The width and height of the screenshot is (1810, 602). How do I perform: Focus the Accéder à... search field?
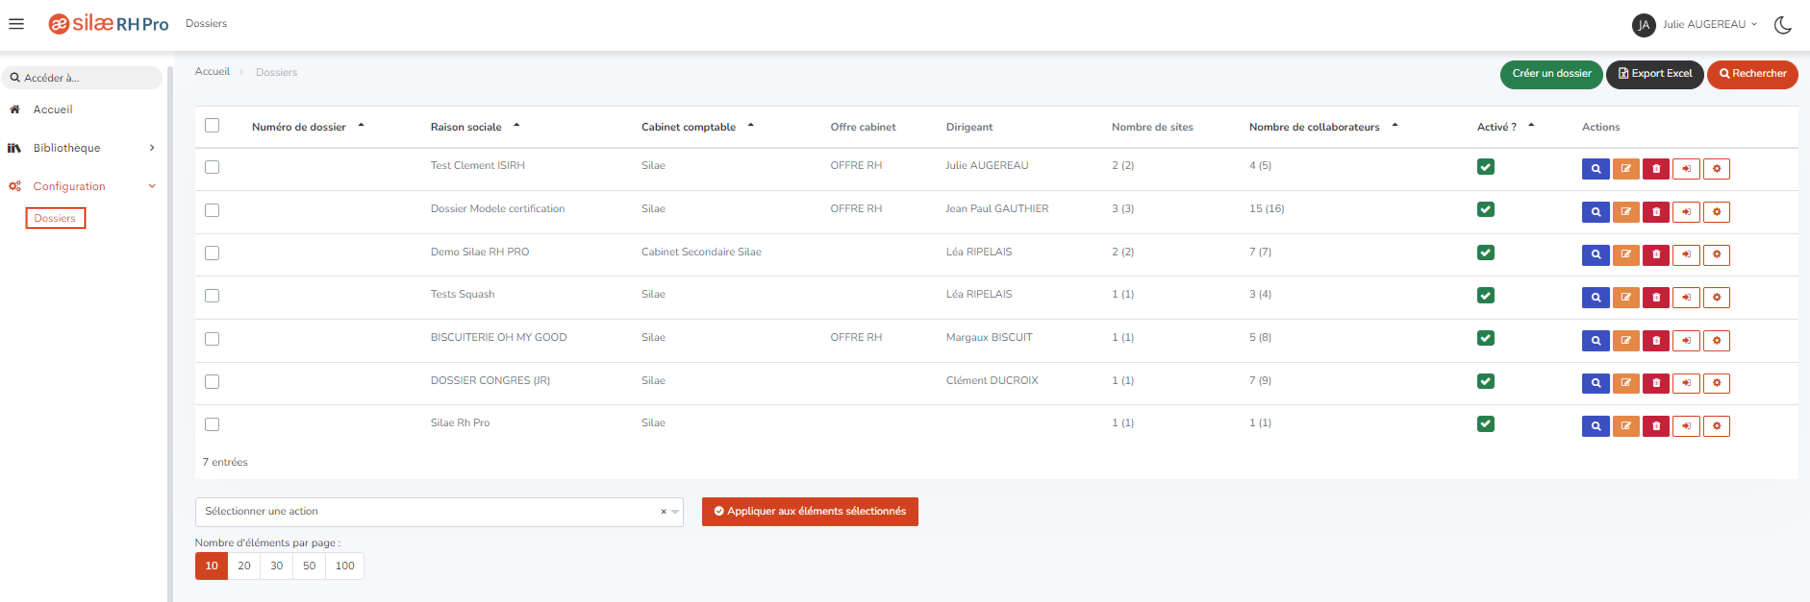click(x=81, y=78)
